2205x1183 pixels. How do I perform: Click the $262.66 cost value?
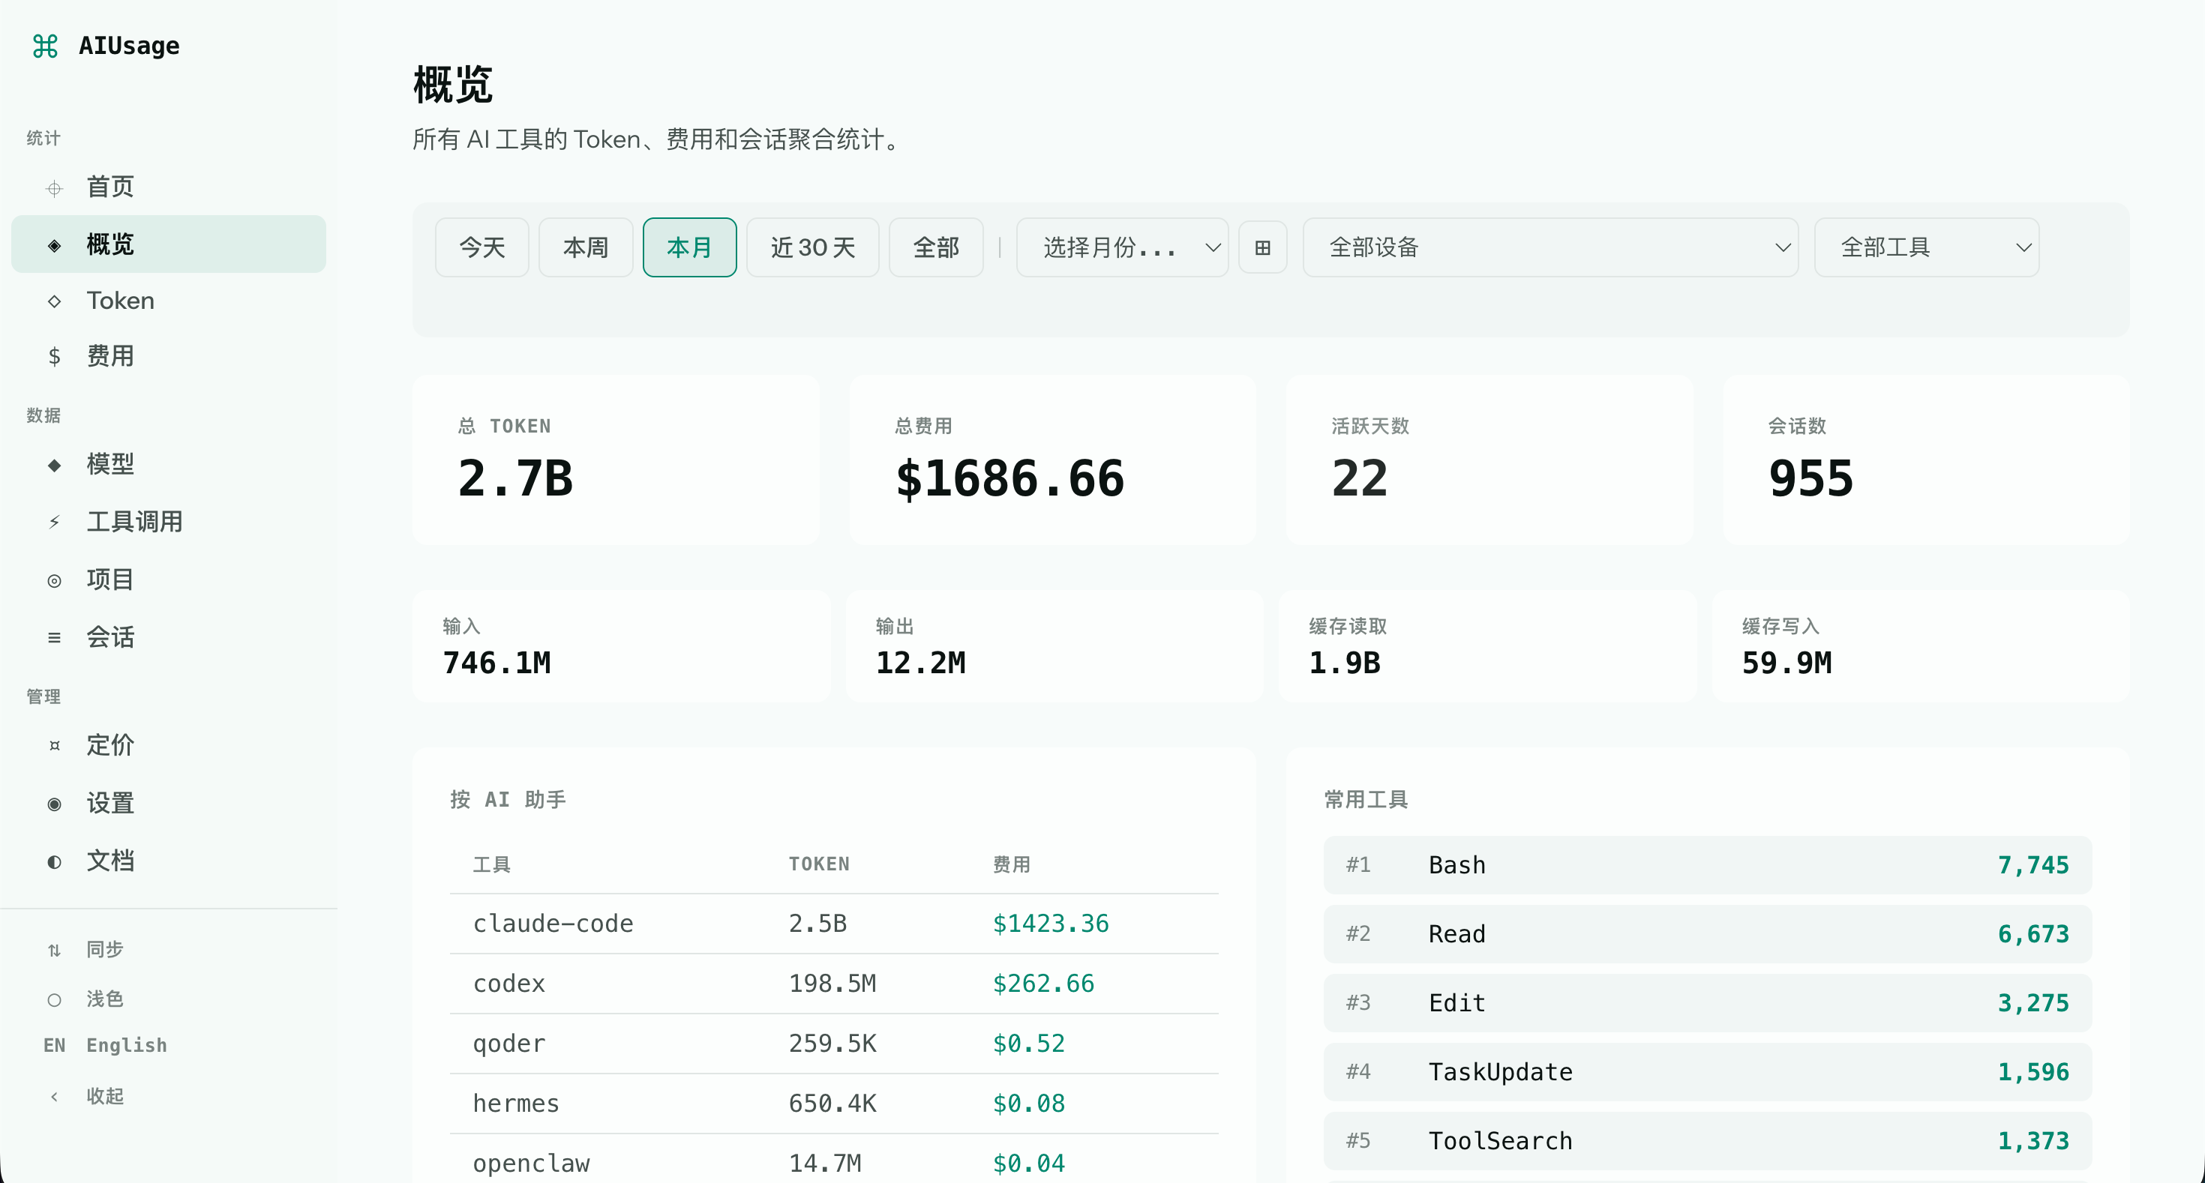tap(1043, 984)
